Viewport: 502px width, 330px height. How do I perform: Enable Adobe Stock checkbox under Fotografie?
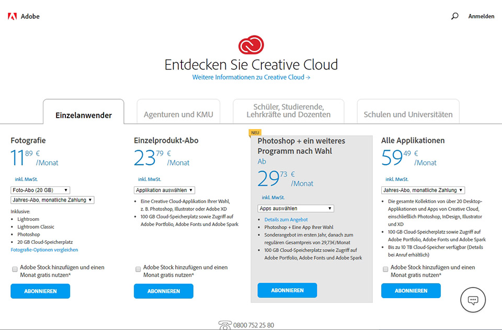(x=14, y=269)
